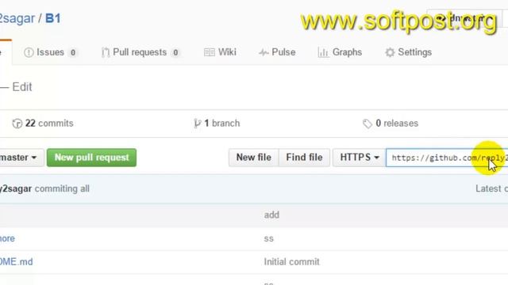This screenshot has width=508, height=285.
Task: Open the 'Initial commit' message
Action: point(291,262)
